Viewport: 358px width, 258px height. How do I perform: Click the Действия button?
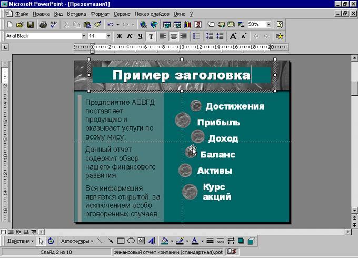pos(20,241)
